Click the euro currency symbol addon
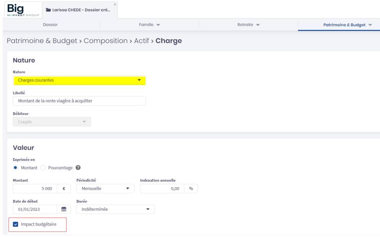 (x=64, y=188)
